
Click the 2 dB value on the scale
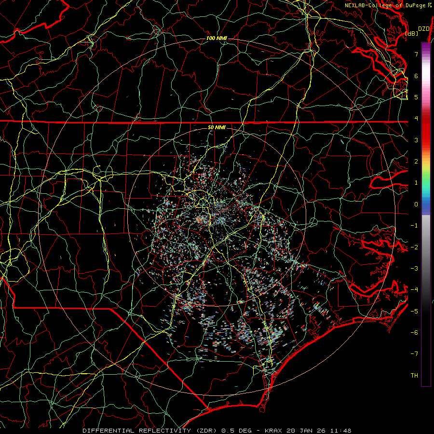[416, 162]
